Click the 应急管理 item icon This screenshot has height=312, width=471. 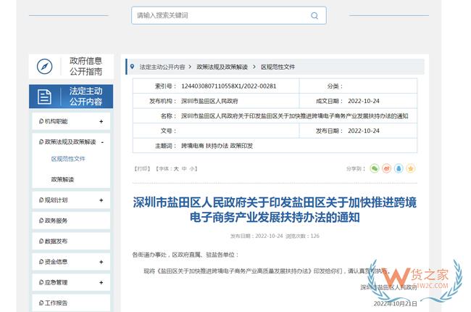point(41,282)
